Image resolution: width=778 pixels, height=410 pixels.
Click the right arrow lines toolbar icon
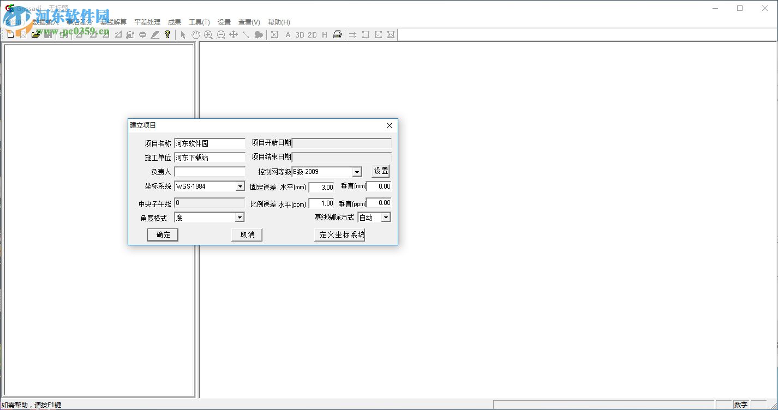click(x=352, y=34)
